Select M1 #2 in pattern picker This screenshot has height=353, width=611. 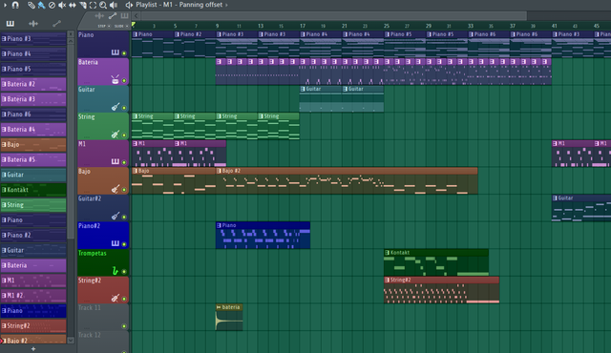click(33, 296)
